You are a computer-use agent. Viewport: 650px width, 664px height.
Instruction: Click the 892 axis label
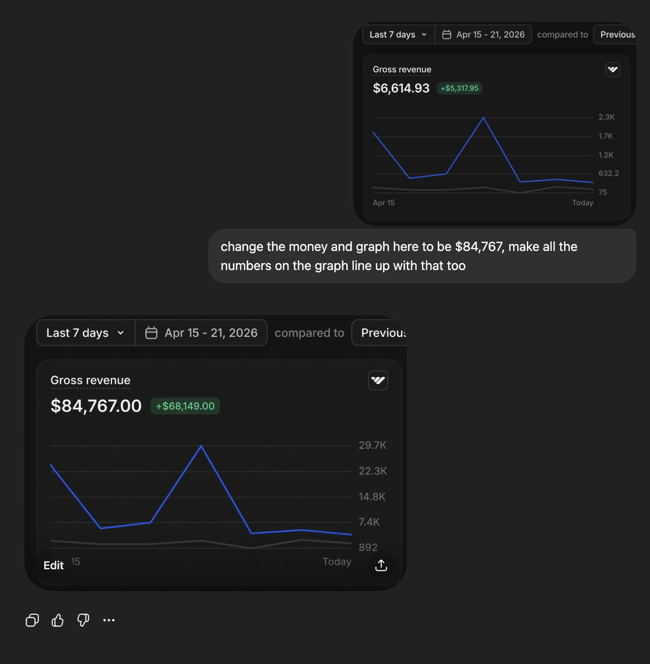[x=368, y=547]
